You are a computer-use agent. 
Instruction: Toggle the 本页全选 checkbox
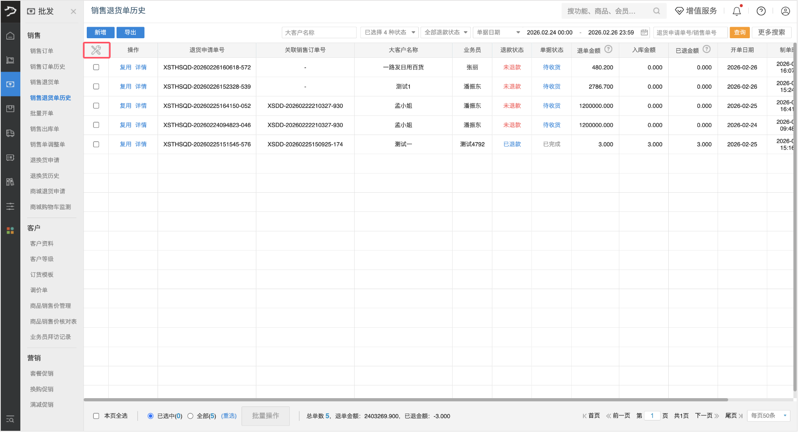point(96,416)
